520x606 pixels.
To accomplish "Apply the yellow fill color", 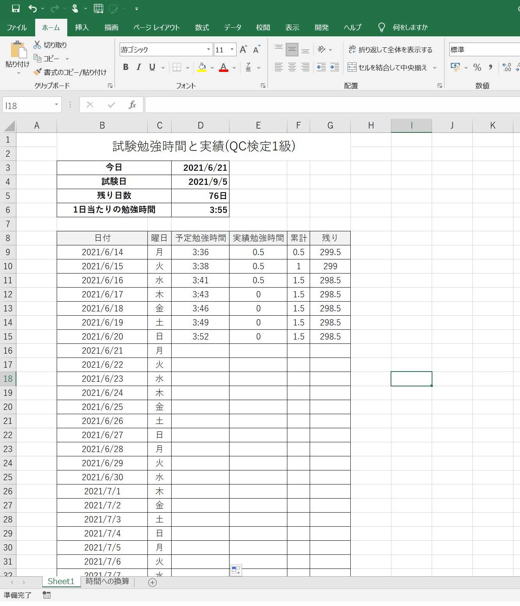I will pyautogui.click(x=202, y=67).
